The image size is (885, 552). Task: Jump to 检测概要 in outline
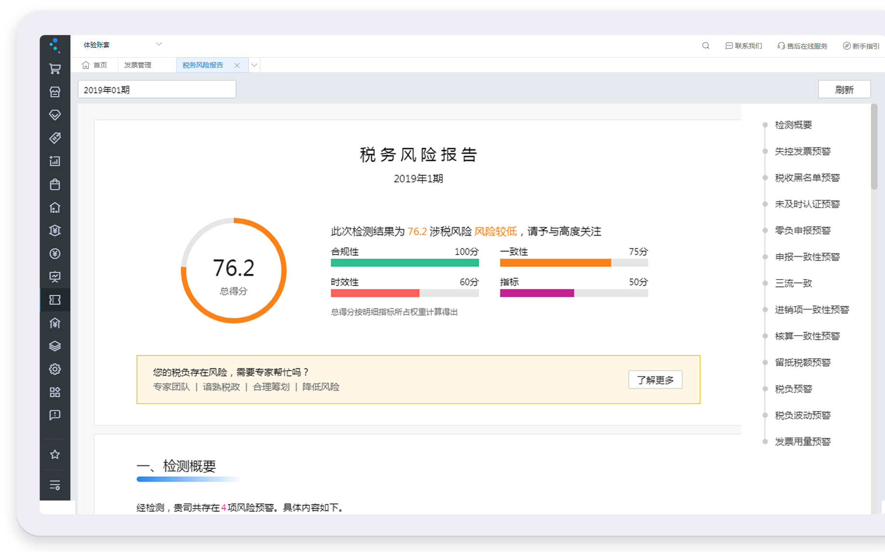pyautogui.click(x=793, y=125)
